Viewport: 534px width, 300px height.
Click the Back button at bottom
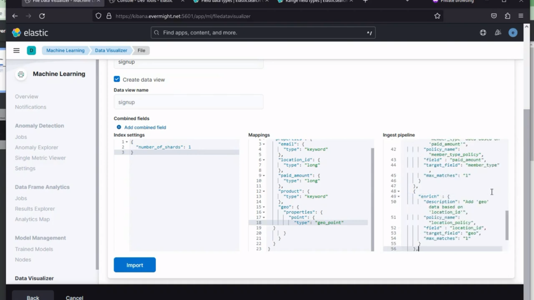click(33, 297)
